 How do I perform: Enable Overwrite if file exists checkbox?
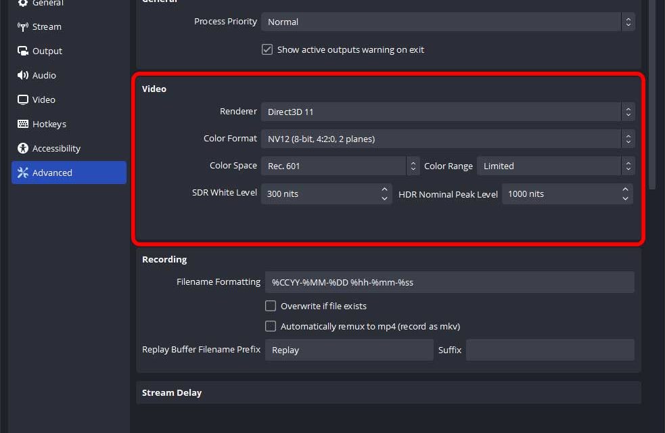(x=271, y=306)
